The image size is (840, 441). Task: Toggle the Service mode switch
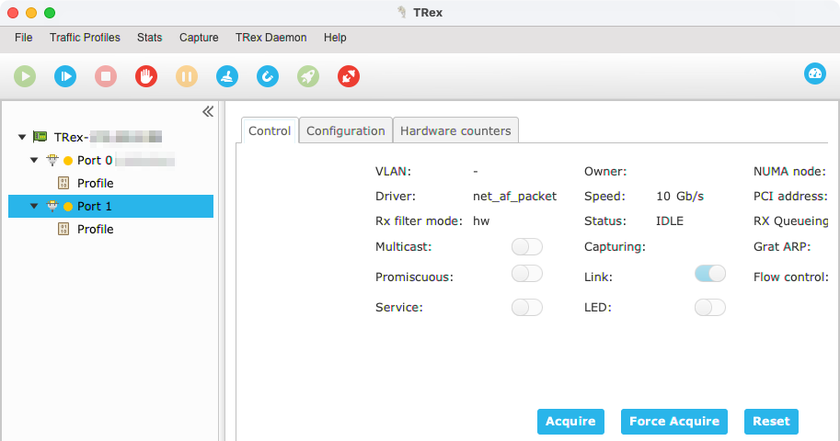click(527, 307)
